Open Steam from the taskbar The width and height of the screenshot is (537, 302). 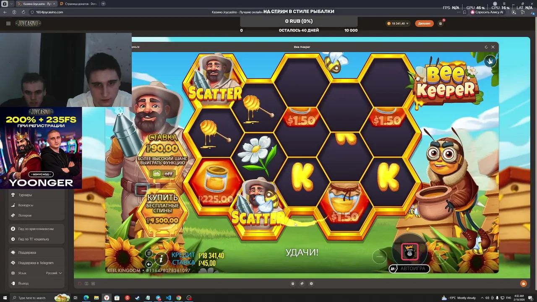[138, 298]
